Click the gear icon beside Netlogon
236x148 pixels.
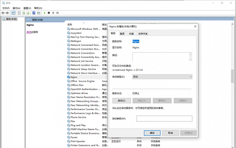click(x=68, y=41)
